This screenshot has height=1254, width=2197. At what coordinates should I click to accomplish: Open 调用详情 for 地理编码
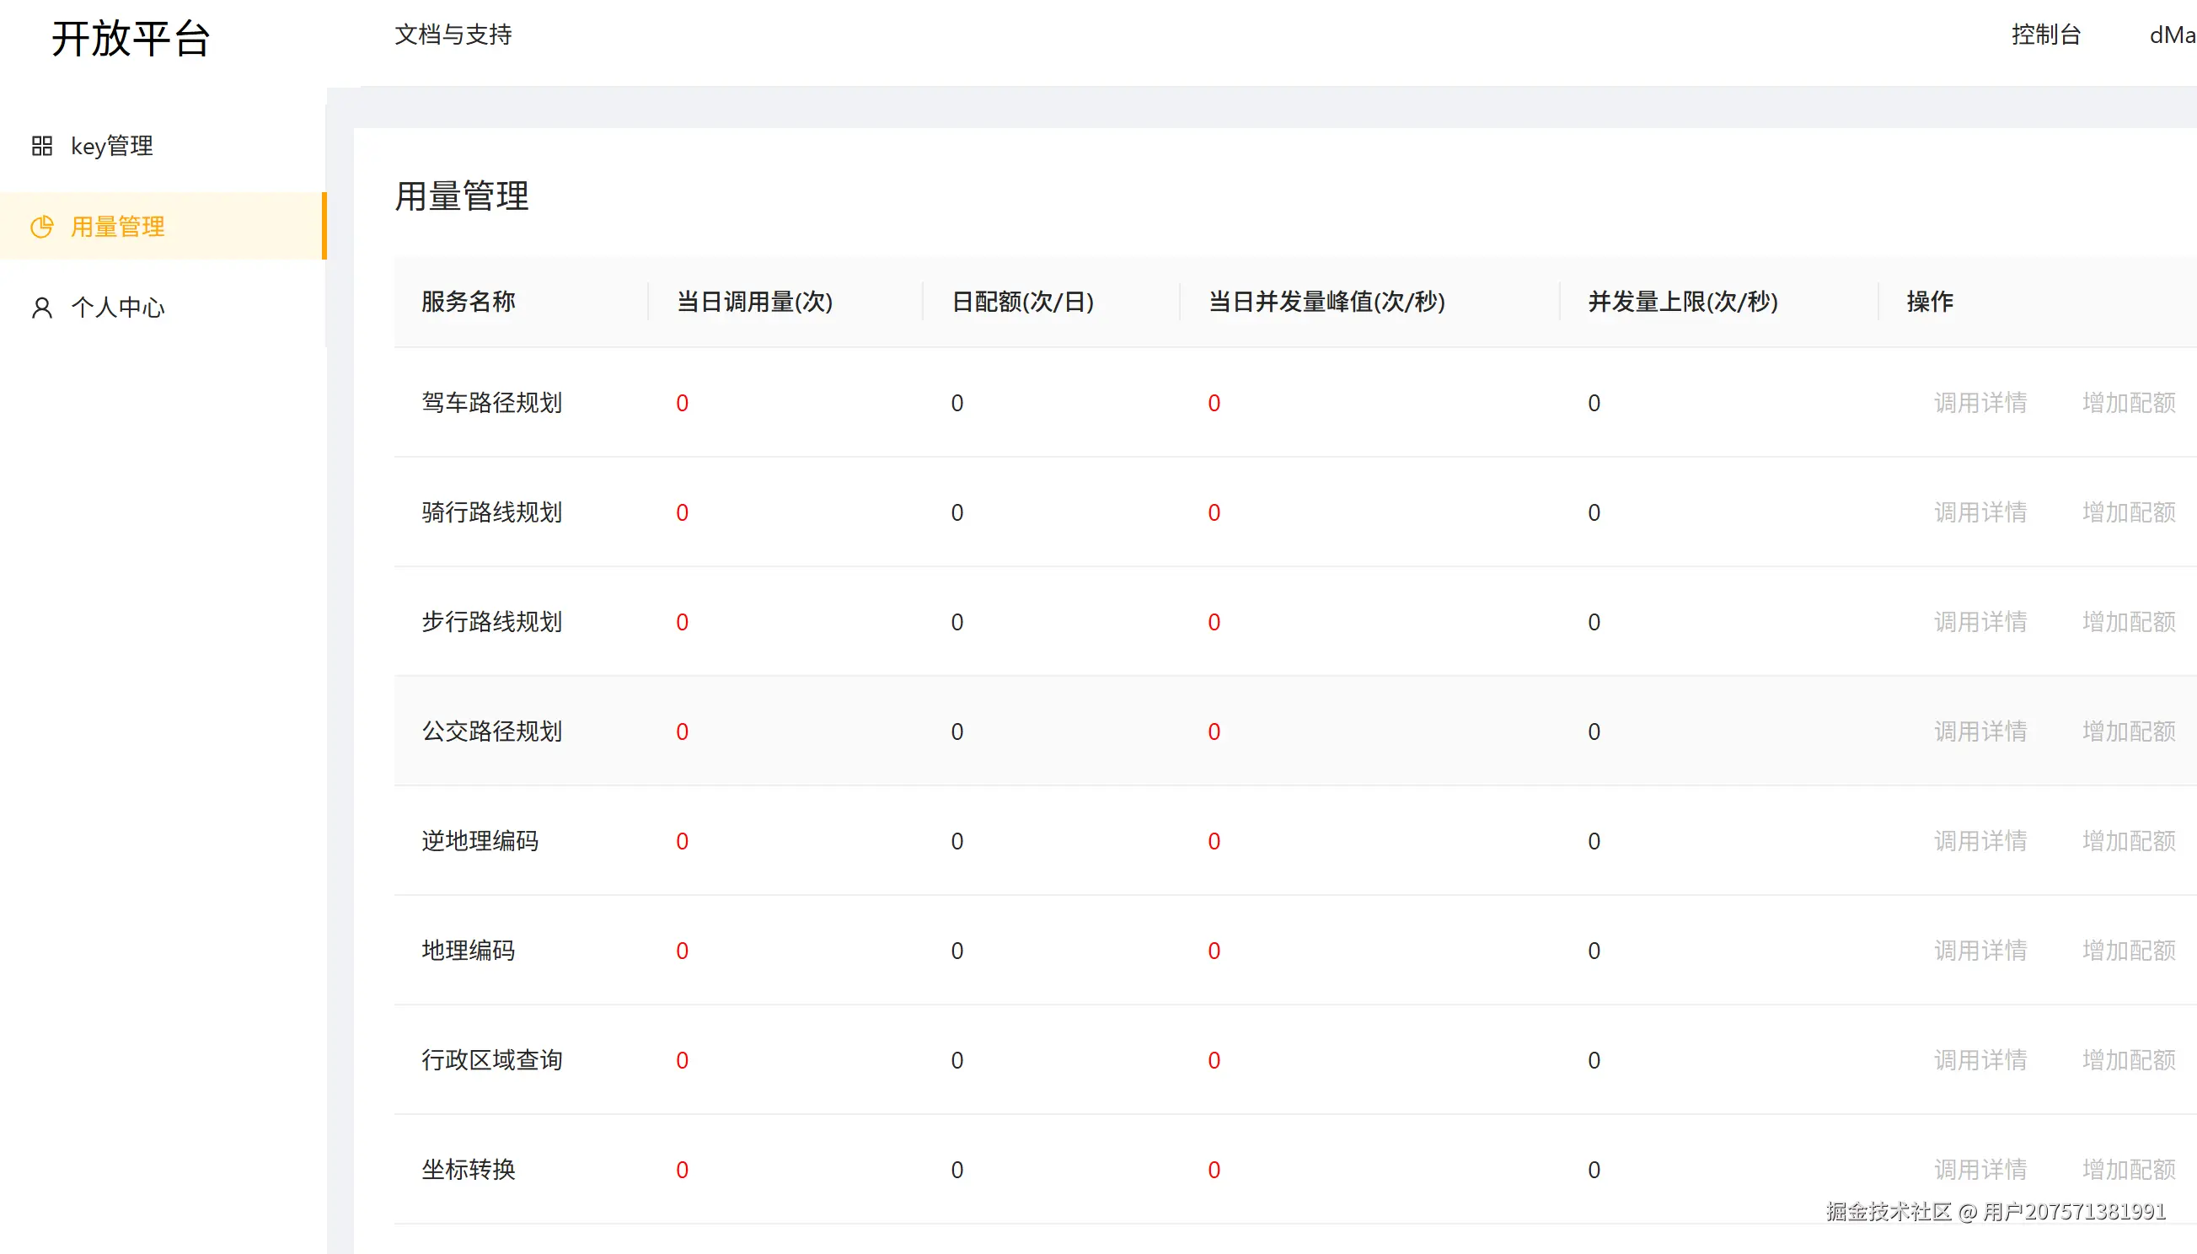point(1980,950)
